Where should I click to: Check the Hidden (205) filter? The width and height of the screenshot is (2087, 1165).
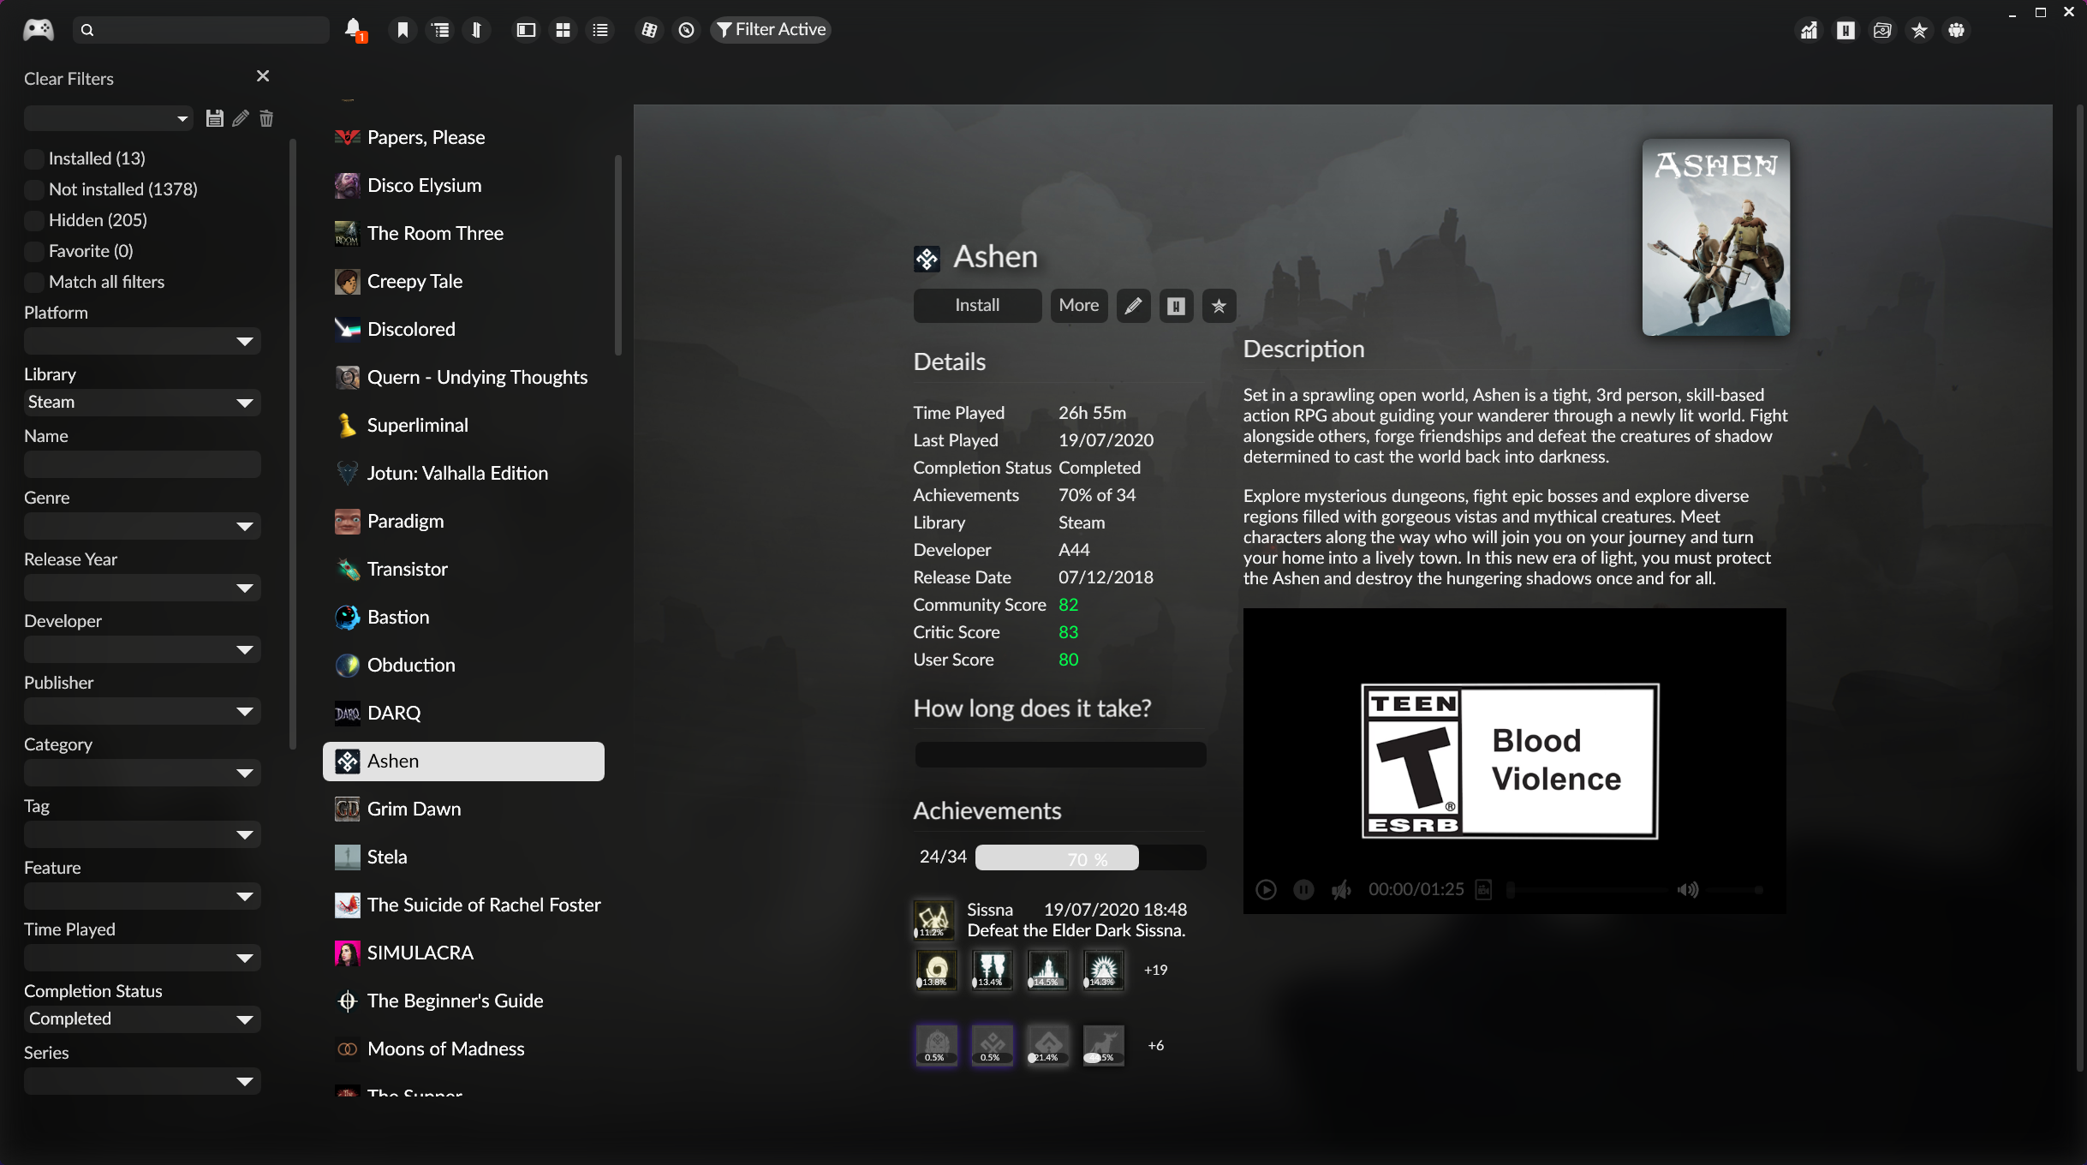[x=34, y=220]
